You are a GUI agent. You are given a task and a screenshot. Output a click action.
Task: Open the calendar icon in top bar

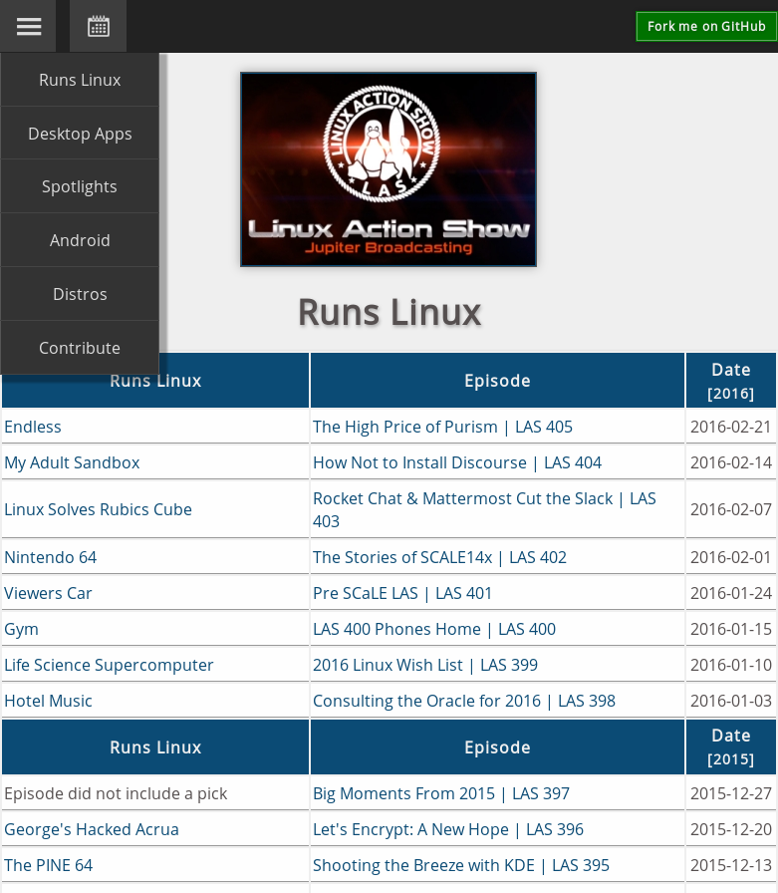click(x=98, y=26)
